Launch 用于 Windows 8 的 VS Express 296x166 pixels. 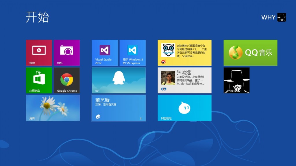click(x=132, y=52)
